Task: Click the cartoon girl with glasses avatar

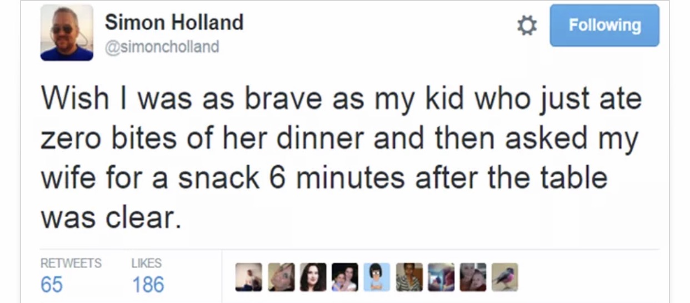Action: coord(377,277)
